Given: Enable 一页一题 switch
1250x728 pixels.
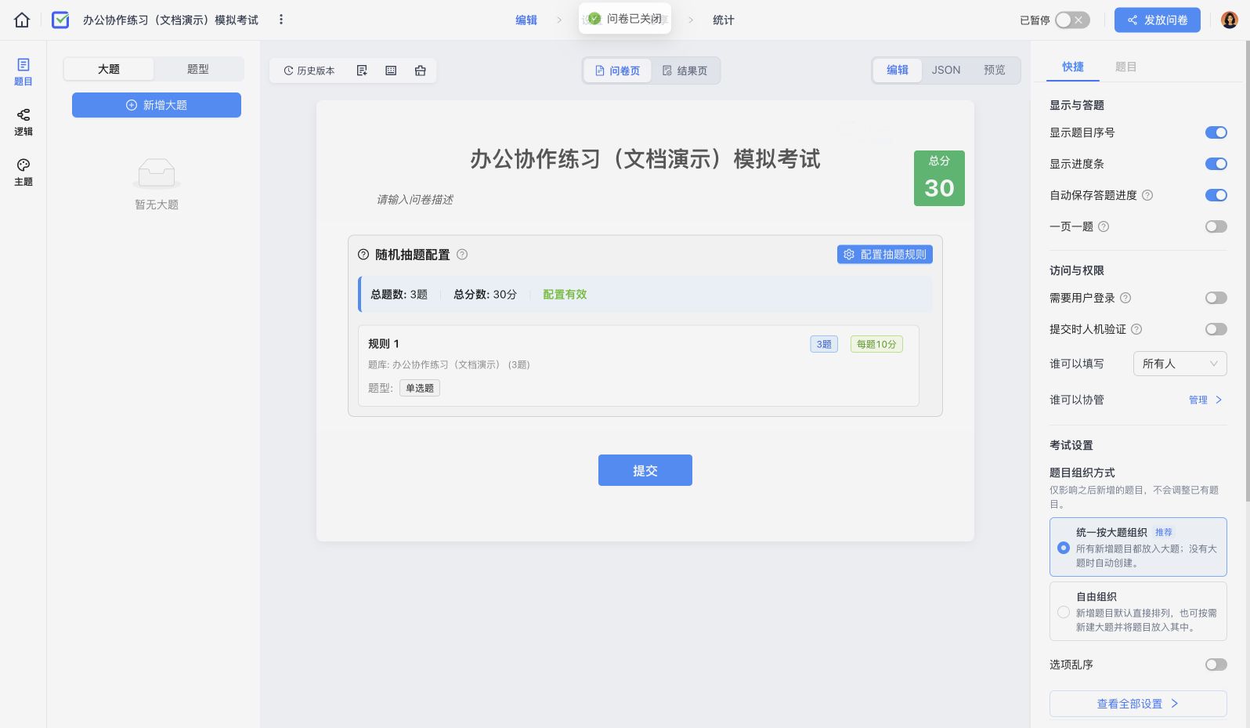Looking at the screenshot, I should [1216, 226].
